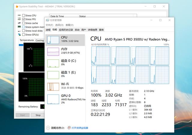Open the 选项(O) menu
Viewport: 192px width, 135px height.
pos(59,25)
